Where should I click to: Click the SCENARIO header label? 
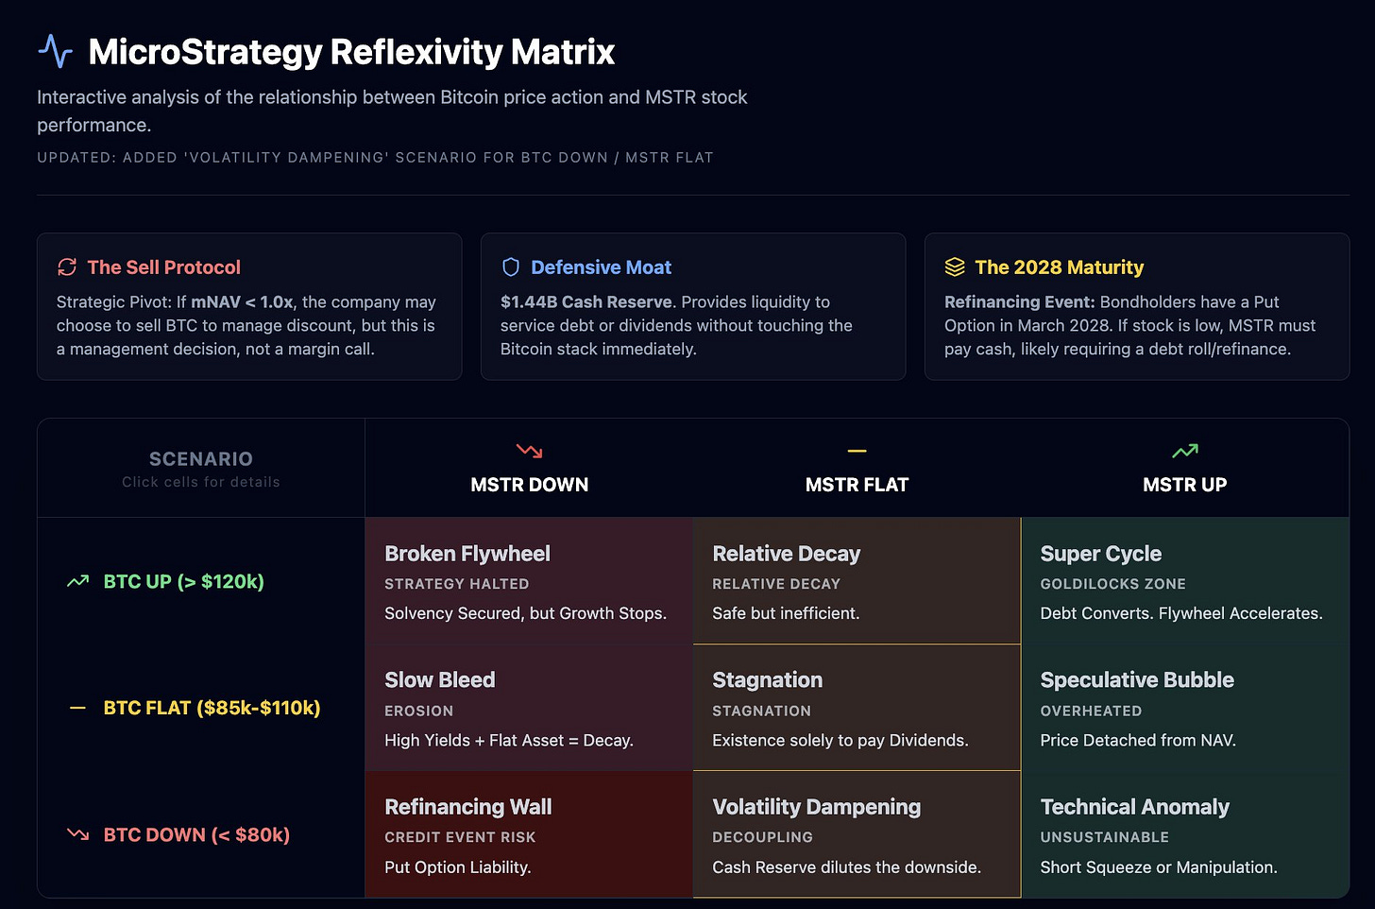(x=201, y=459)
